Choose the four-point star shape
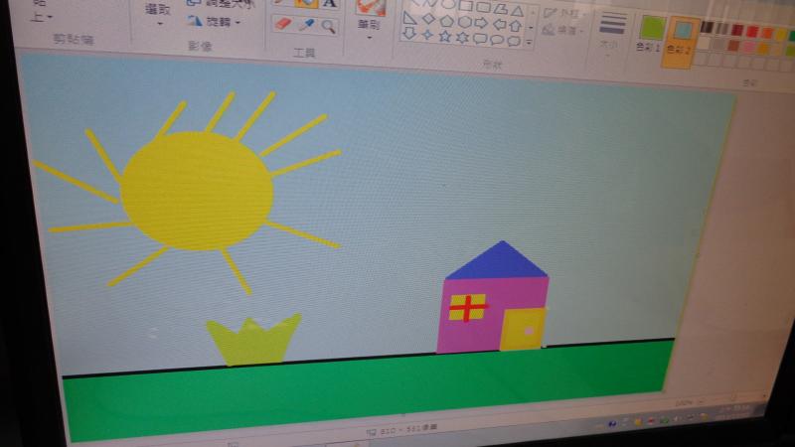The width and height of the screenshot is (795, 447). [428, 35]
